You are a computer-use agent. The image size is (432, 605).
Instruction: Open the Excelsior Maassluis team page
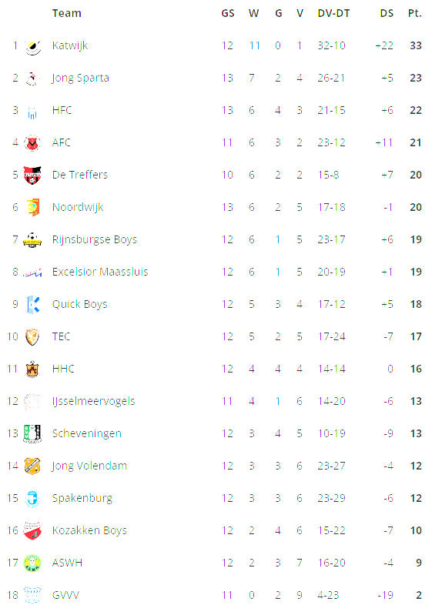click(x=100, y=272)
